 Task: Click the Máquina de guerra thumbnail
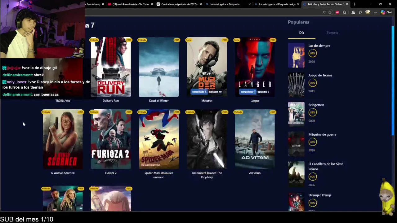click(296, 144)
